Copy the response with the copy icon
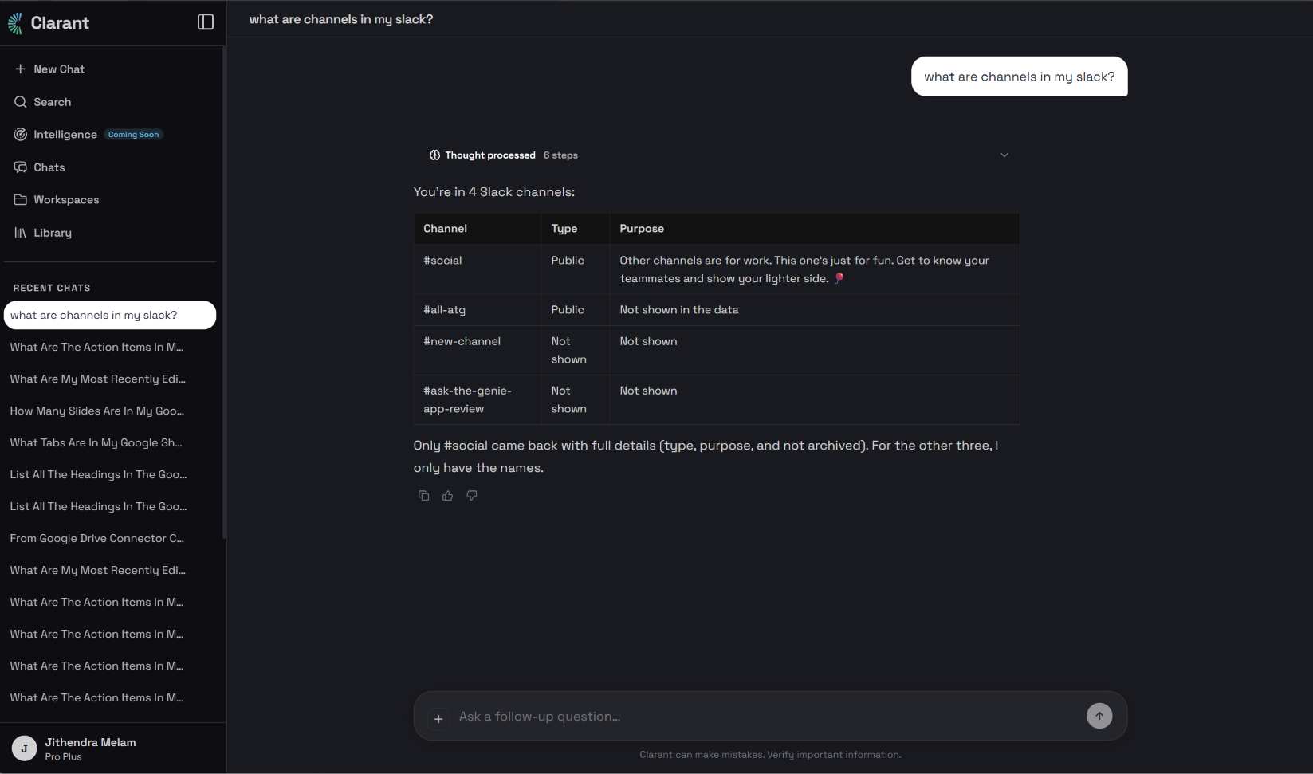1313x774 pixels. 424,496
